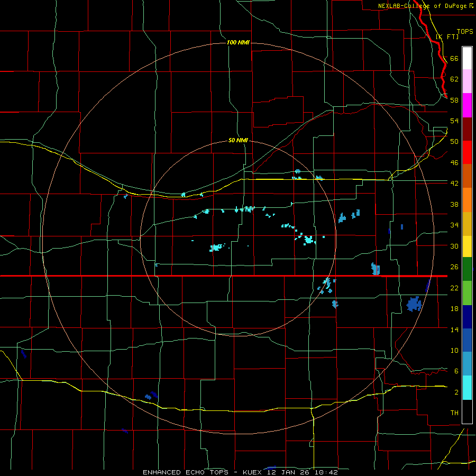Click the "34" legend value

click(454, 225)
